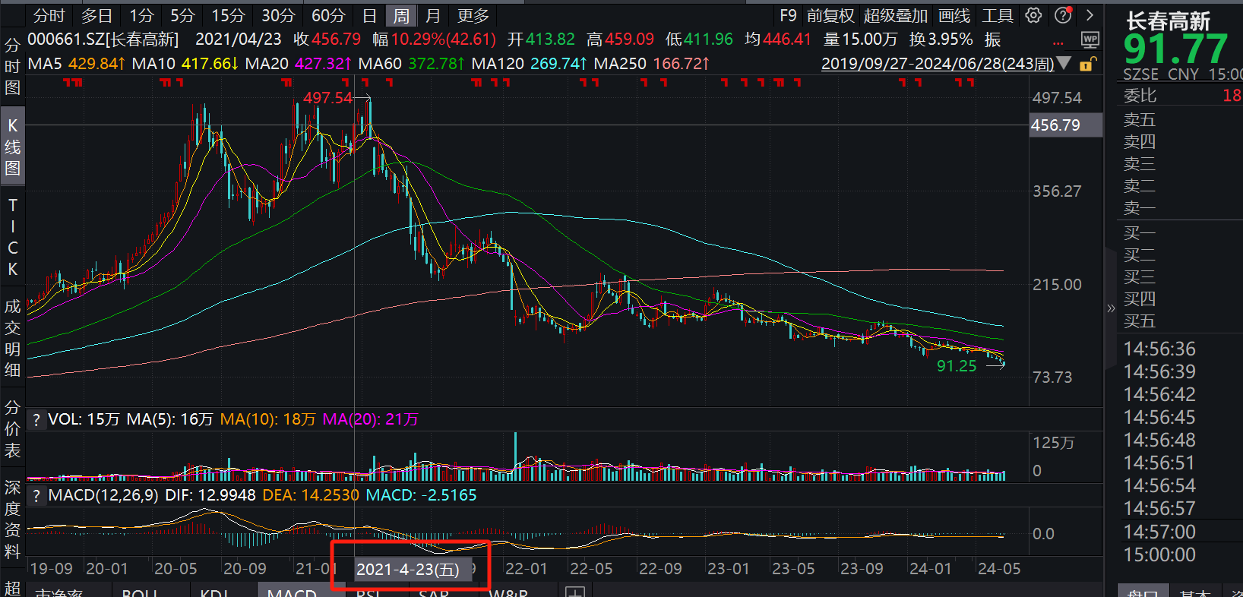The image size is (1243, 597).
Task: Open the 分价表 side tab
Action: [x=12, y=428]
